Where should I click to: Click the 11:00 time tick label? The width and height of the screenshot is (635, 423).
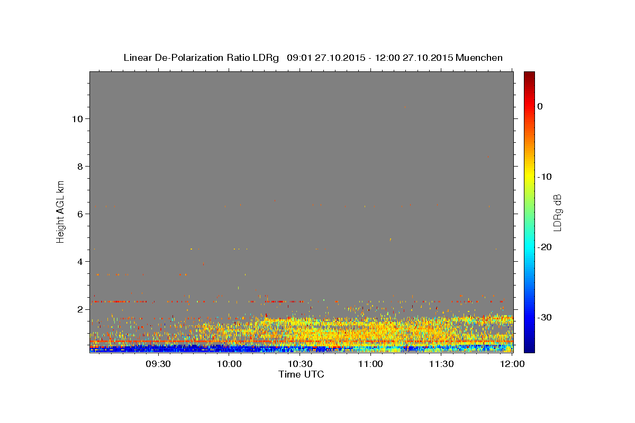click(370, 364)
